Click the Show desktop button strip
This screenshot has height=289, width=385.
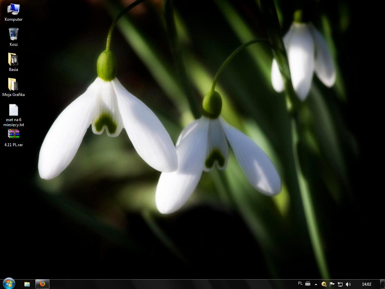pyautogui.click(x=383, y=284)
